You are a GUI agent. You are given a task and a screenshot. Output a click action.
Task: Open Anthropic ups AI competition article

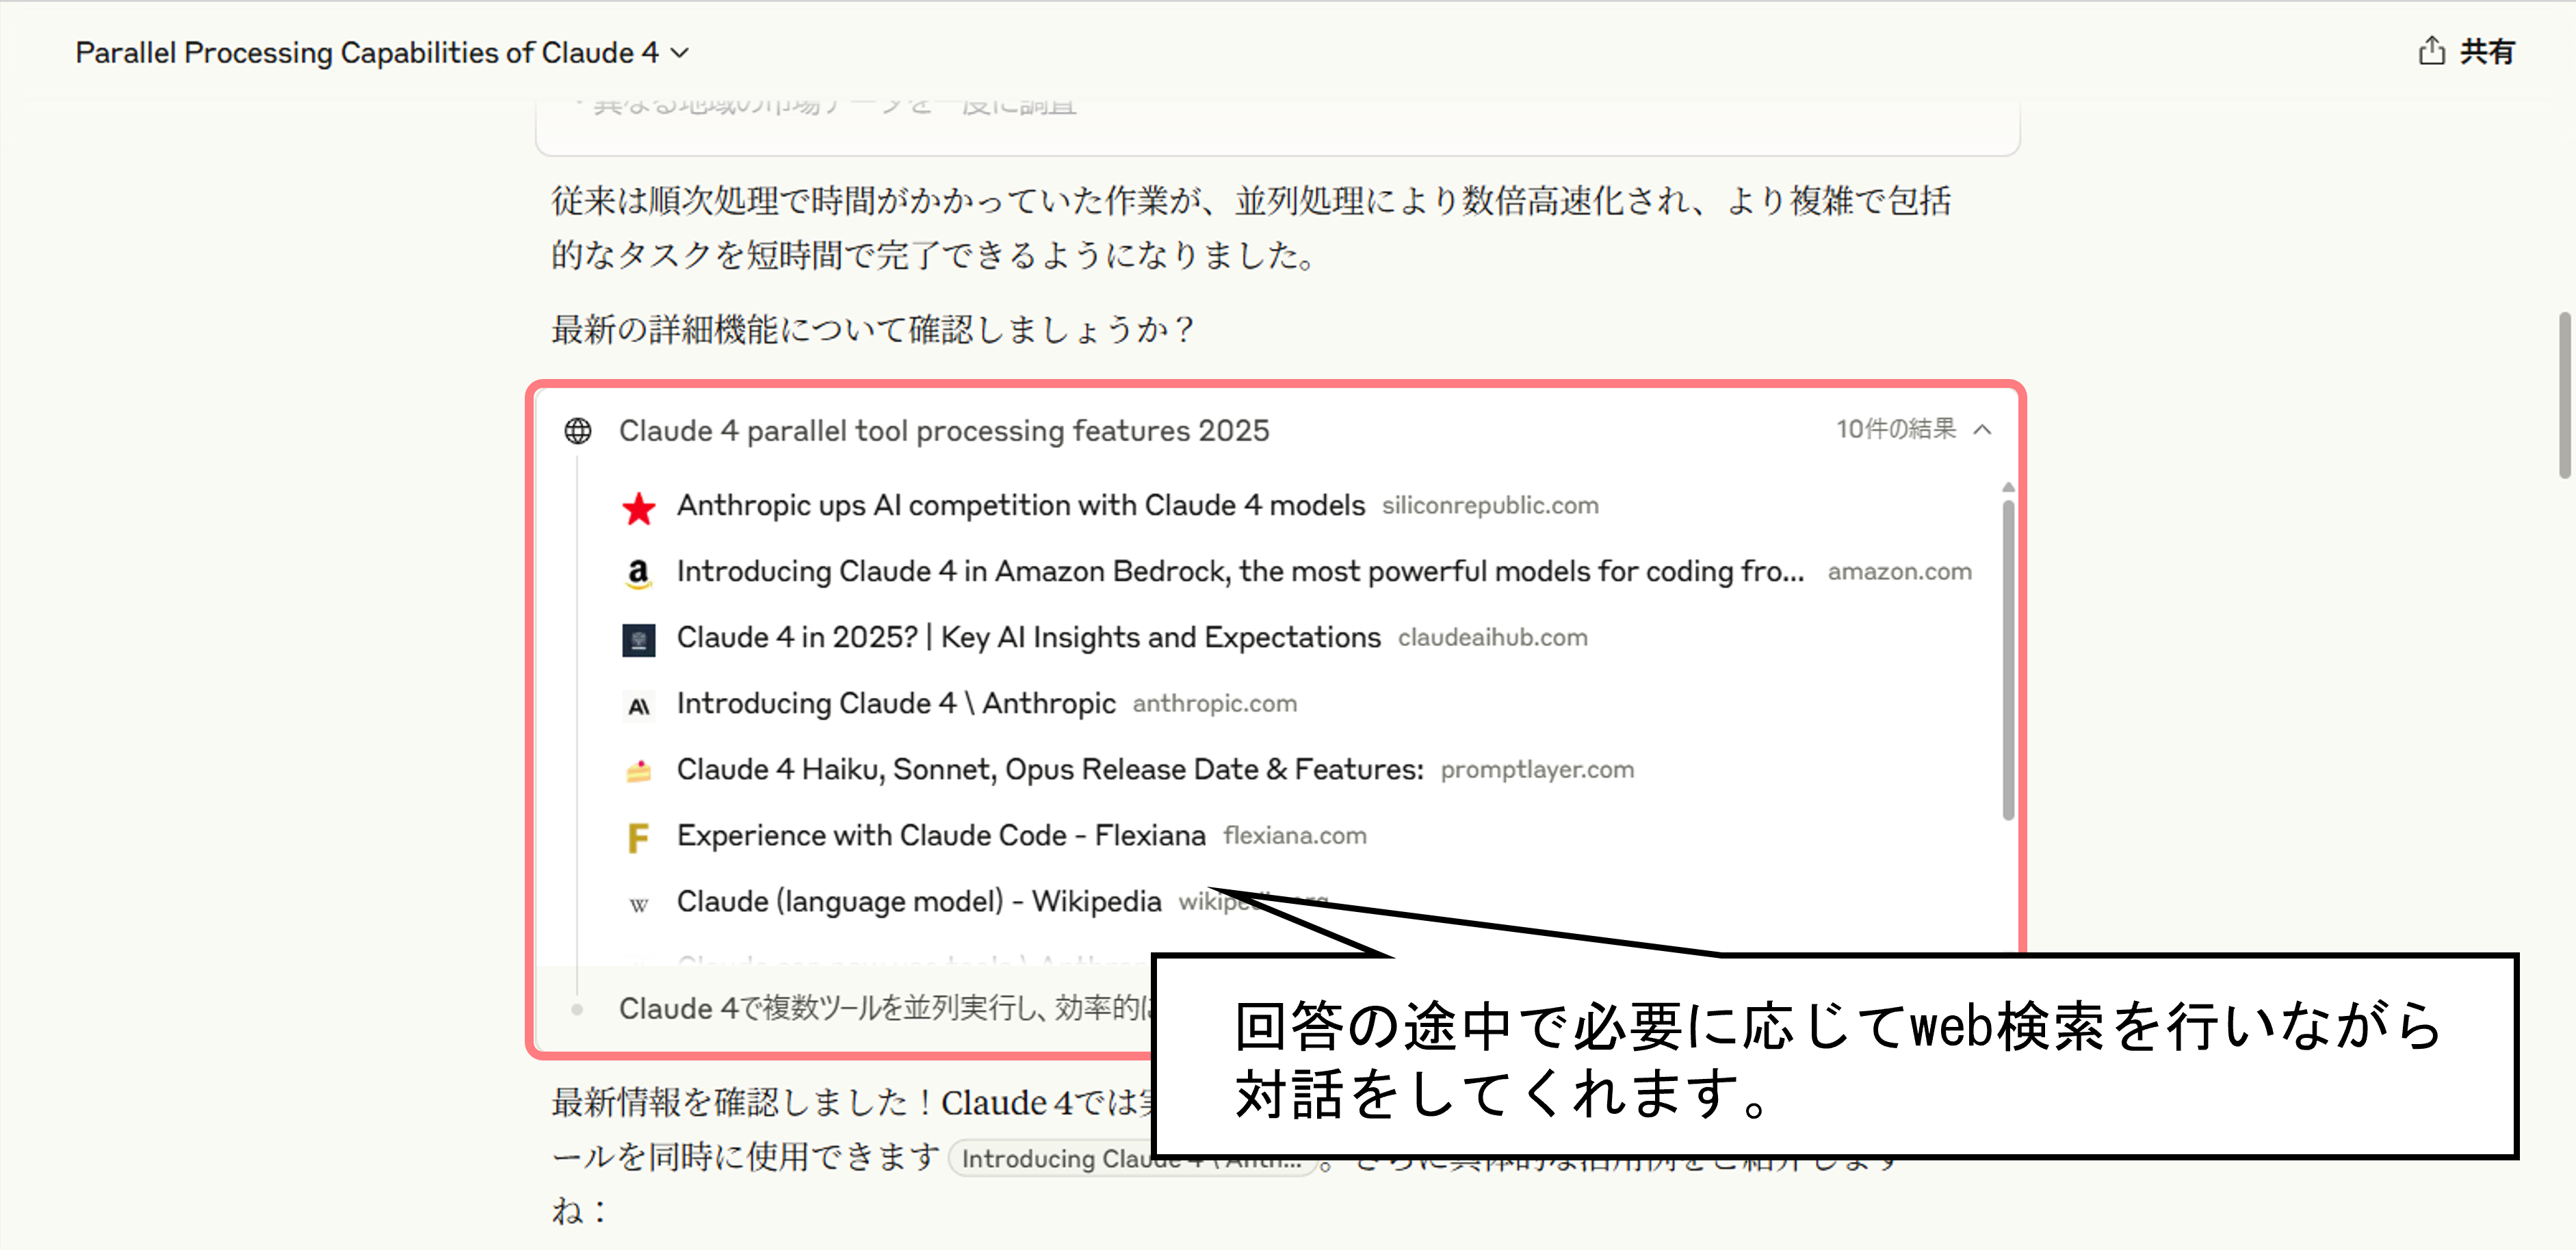1020,506
